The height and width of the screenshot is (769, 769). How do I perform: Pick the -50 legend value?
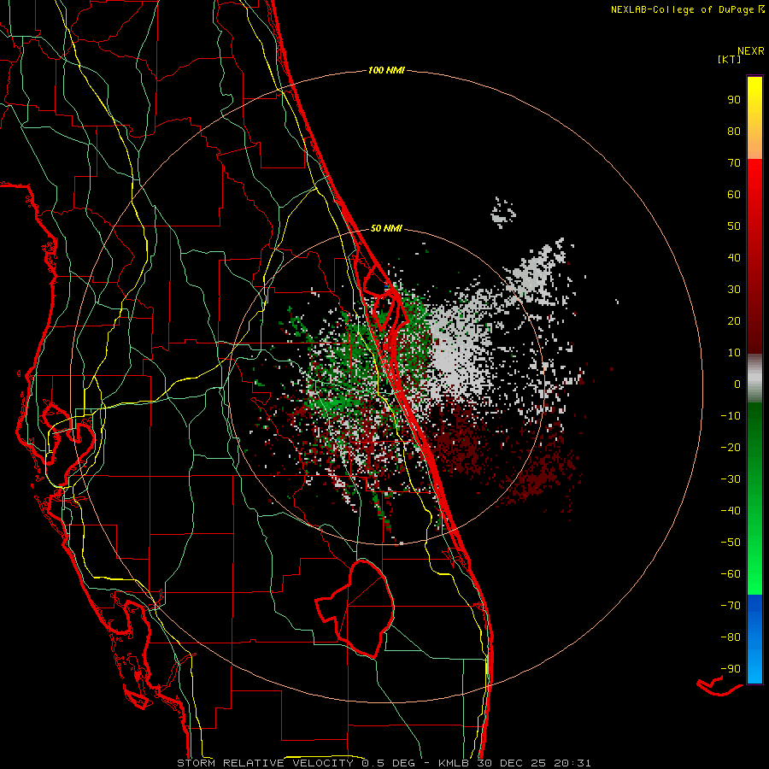click(x=731, y=543)
